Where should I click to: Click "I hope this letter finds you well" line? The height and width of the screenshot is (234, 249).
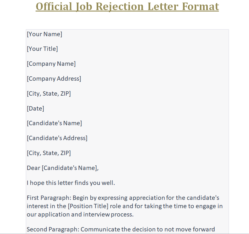(x=71, y=183)
